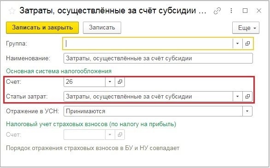
Task: Close the dialog with the X
Action: pos(259,11)
